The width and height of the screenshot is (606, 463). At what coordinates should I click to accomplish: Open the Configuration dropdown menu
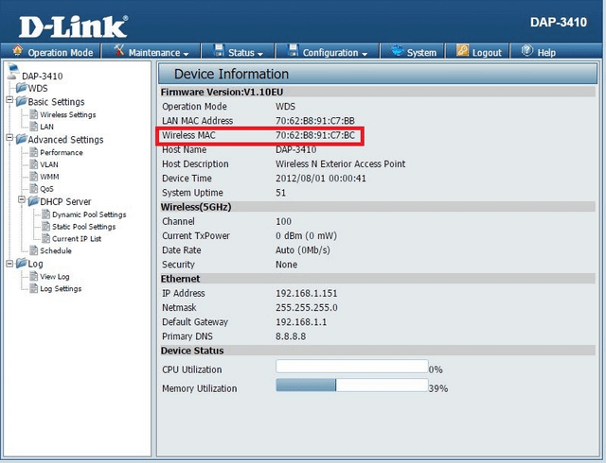329,53
